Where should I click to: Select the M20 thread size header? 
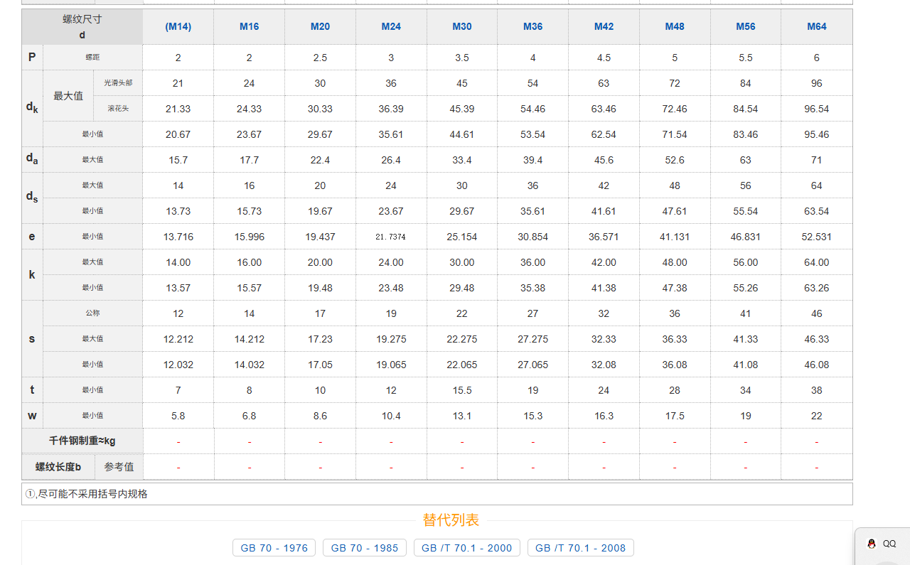[320, 27]
